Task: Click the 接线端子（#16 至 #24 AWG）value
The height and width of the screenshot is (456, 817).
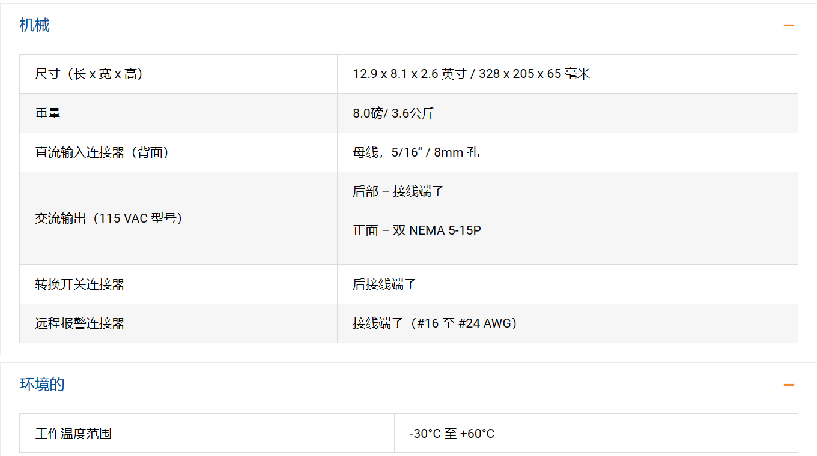Action: [435, 323]
